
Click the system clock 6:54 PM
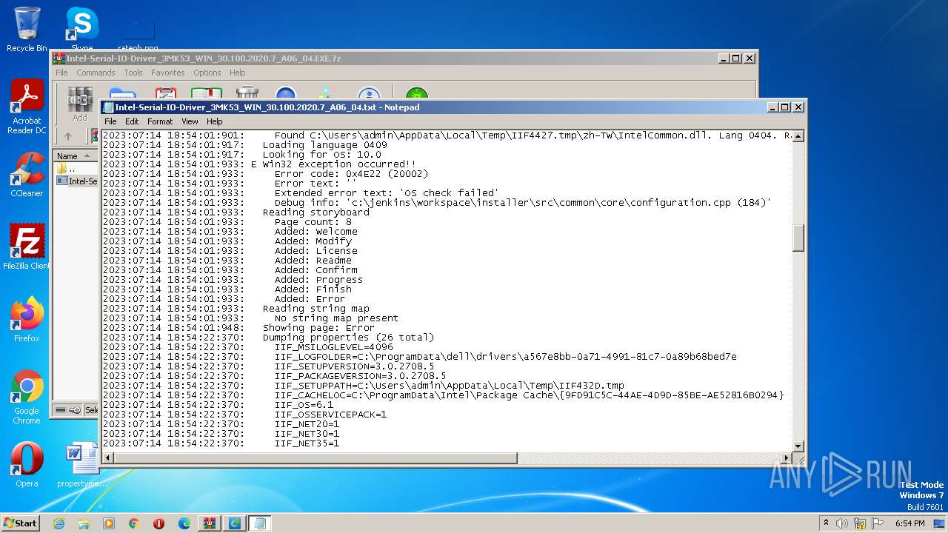tap(909, 523)
